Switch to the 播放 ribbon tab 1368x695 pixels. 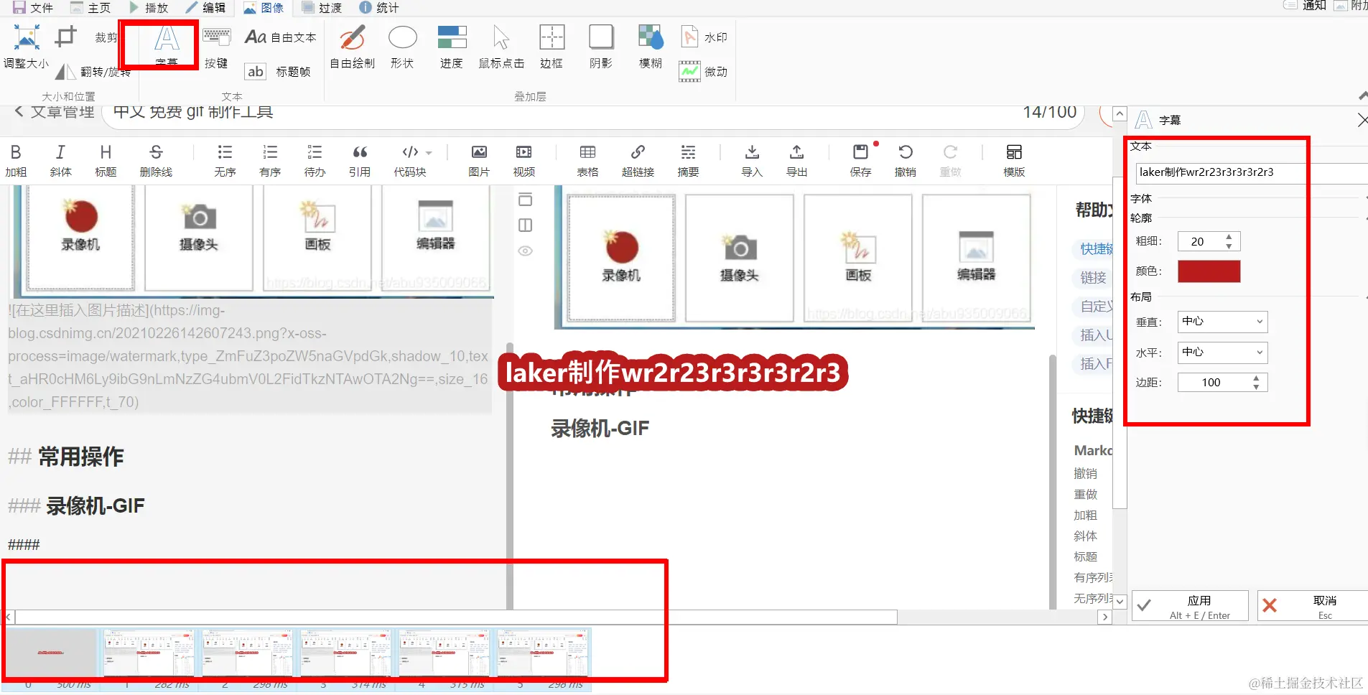149,8
